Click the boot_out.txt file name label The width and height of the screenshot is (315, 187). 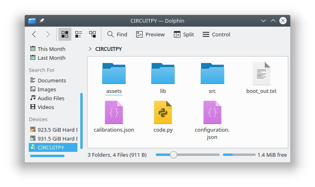(x=261, y=91)
